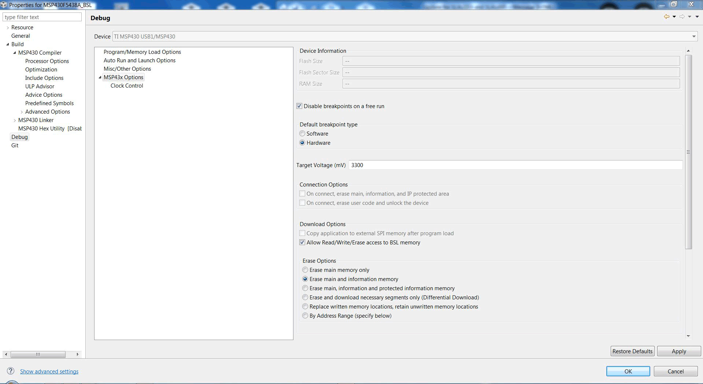The width and height of the screenshot is (703, 384).
Task: Select MSP43x Options entry
Action: [123, 77]
